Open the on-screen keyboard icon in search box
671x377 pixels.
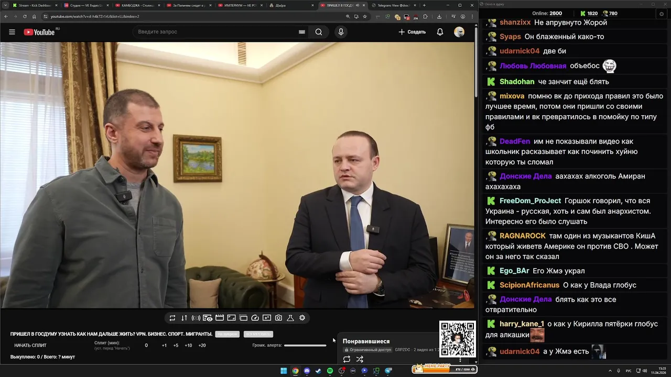click(302, 32)
